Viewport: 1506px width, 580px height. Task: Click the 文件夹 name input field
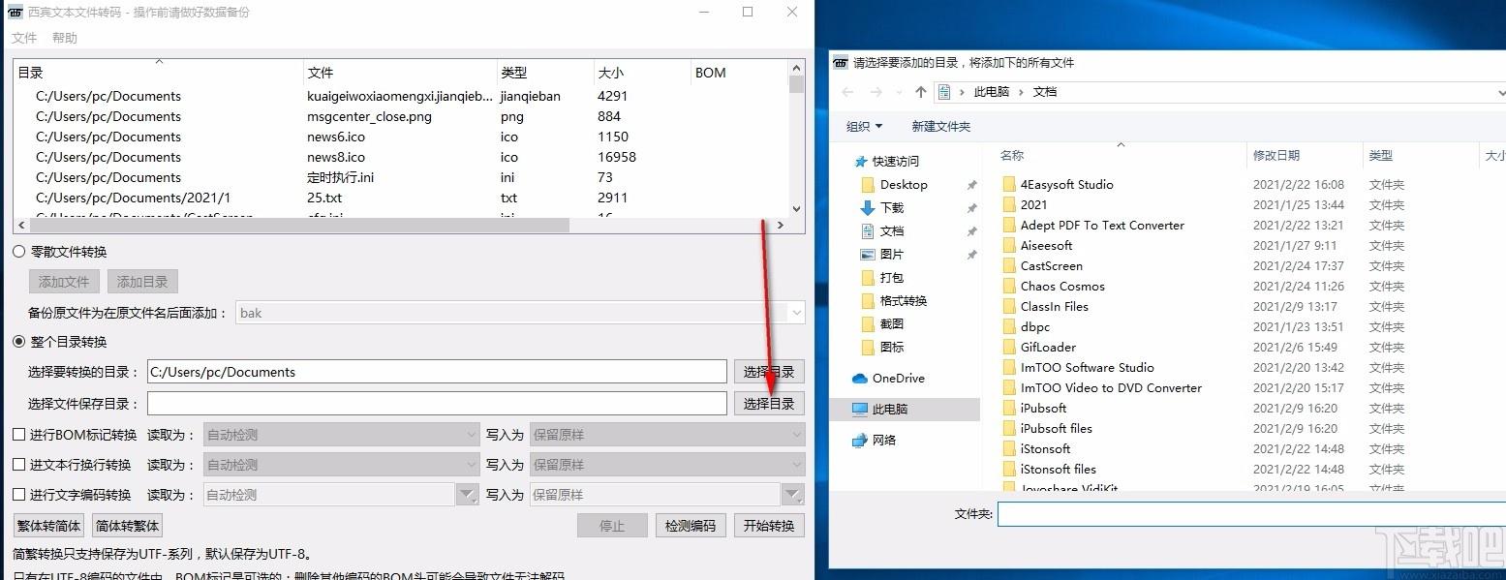(1251, 513)
